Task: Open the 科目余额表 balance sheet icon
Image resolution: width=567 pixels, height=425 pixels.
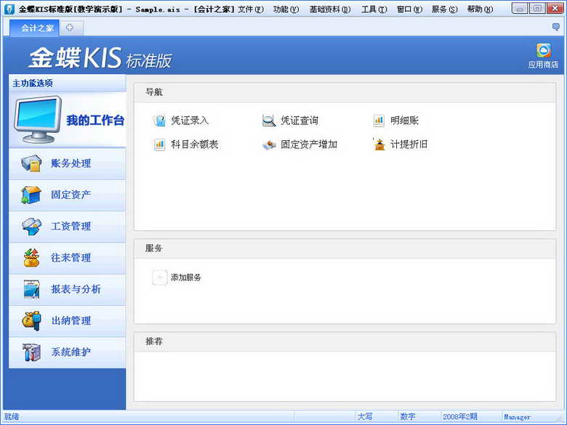Action: [x=159, y=145]
